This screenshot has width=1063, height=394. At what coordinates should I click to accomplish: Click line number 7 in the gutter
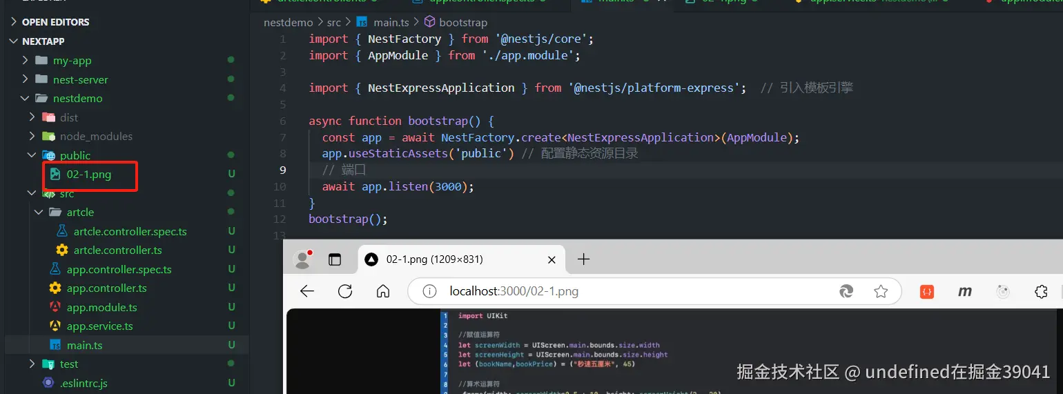(x=283, y=137)
